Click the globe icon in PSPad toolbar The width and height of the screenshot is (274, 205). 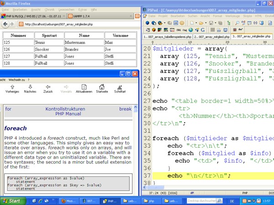click(x=190, y=30)
